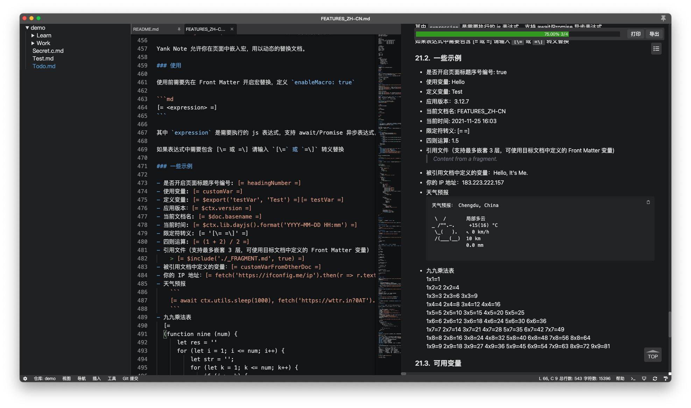Open Todo.md in the file tree
The image size is (691, 408).
(x=44, y=66)
